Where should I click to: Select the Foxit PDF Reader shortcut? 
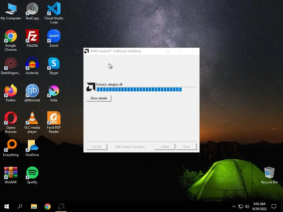[54, 122]
